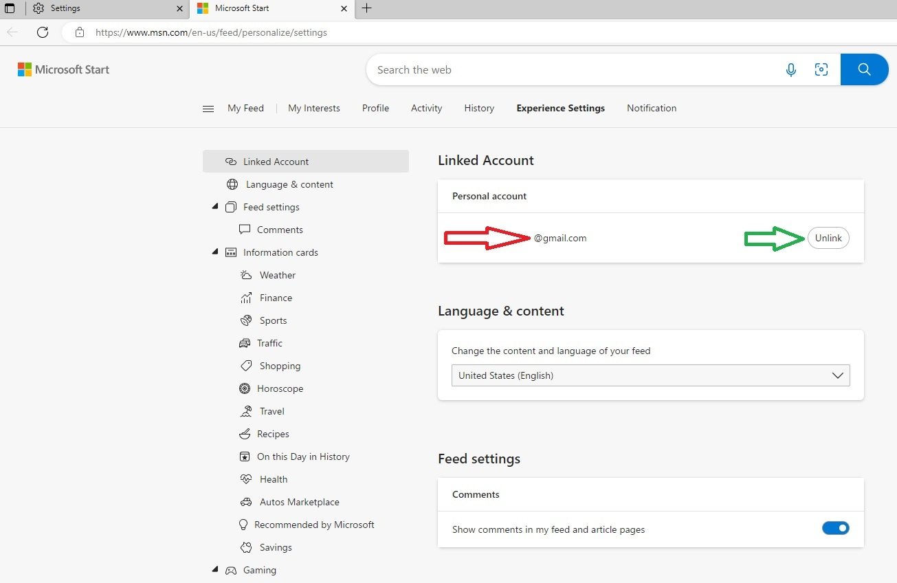Select Linked Account in sidebar
This screenshot has height=583, width=897.
306,162
